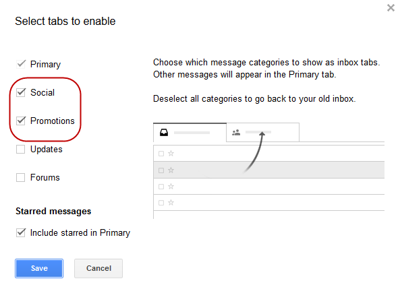This screenshot has width=398, height=287.
Task: Select the first preview inbox tab
Action: tap(190, 132)
